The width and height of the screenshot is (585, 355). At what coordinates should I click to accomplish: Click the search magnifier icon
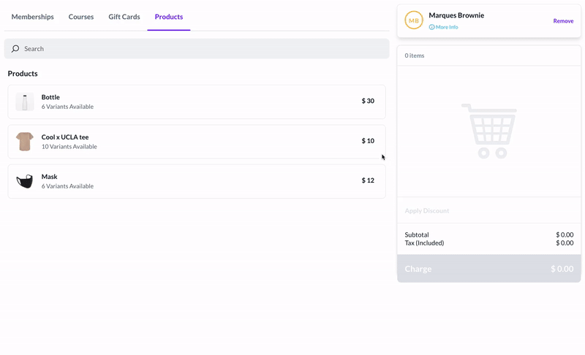tap(15, 49)
